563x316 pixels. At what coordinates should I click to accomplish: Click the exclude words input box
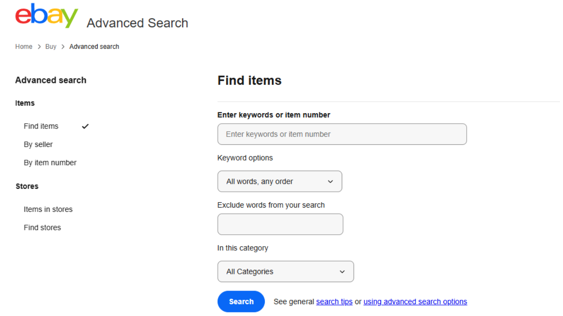pyautogui.click(x=280, y=224)
